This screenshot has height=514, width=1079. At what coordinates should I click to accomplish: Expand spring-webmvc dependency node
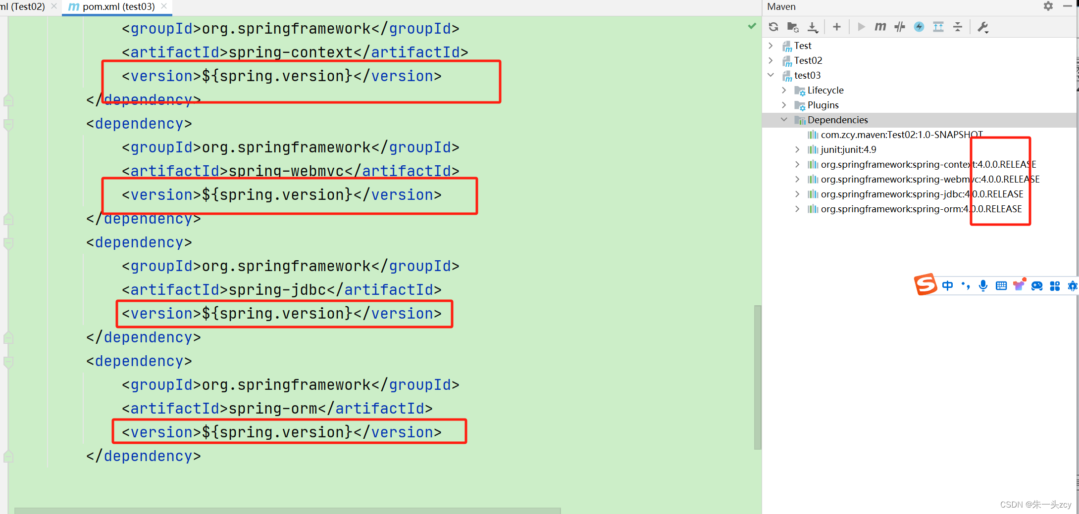point(797,179)
